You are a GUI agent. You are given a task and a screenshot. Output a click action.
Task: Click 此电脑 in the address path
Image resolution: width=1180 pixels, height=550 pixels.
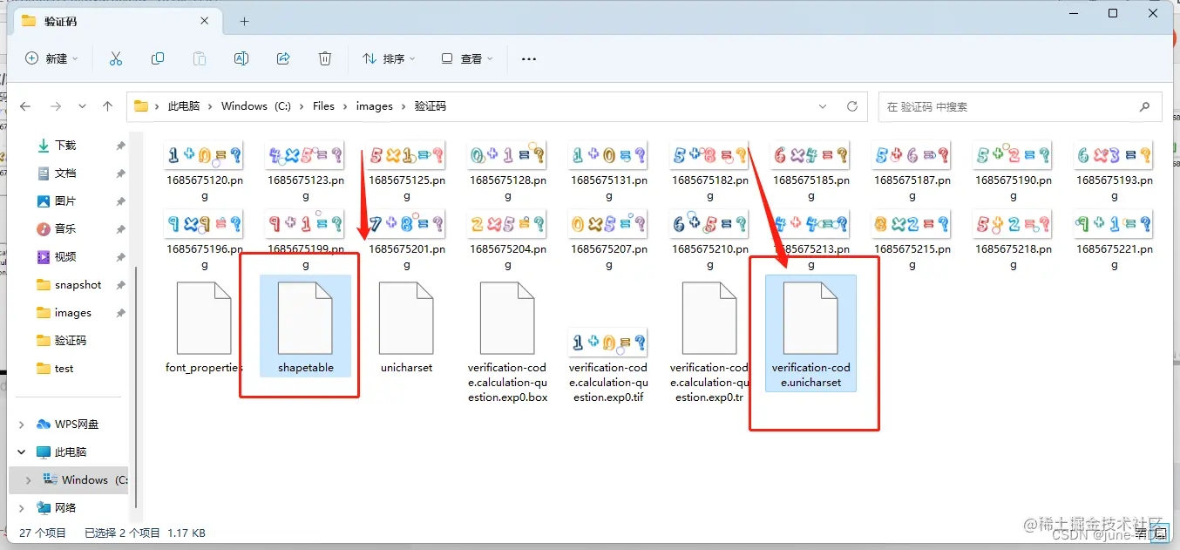pyautogui.click(x=184, y=106)
